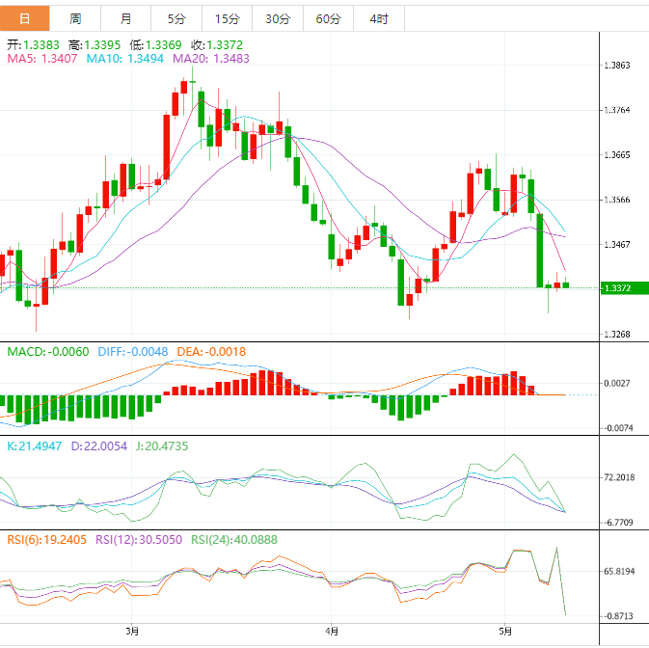Show the 60分 interval chart
This screenshot has width=649, height=648.
(x=328, y=18)
